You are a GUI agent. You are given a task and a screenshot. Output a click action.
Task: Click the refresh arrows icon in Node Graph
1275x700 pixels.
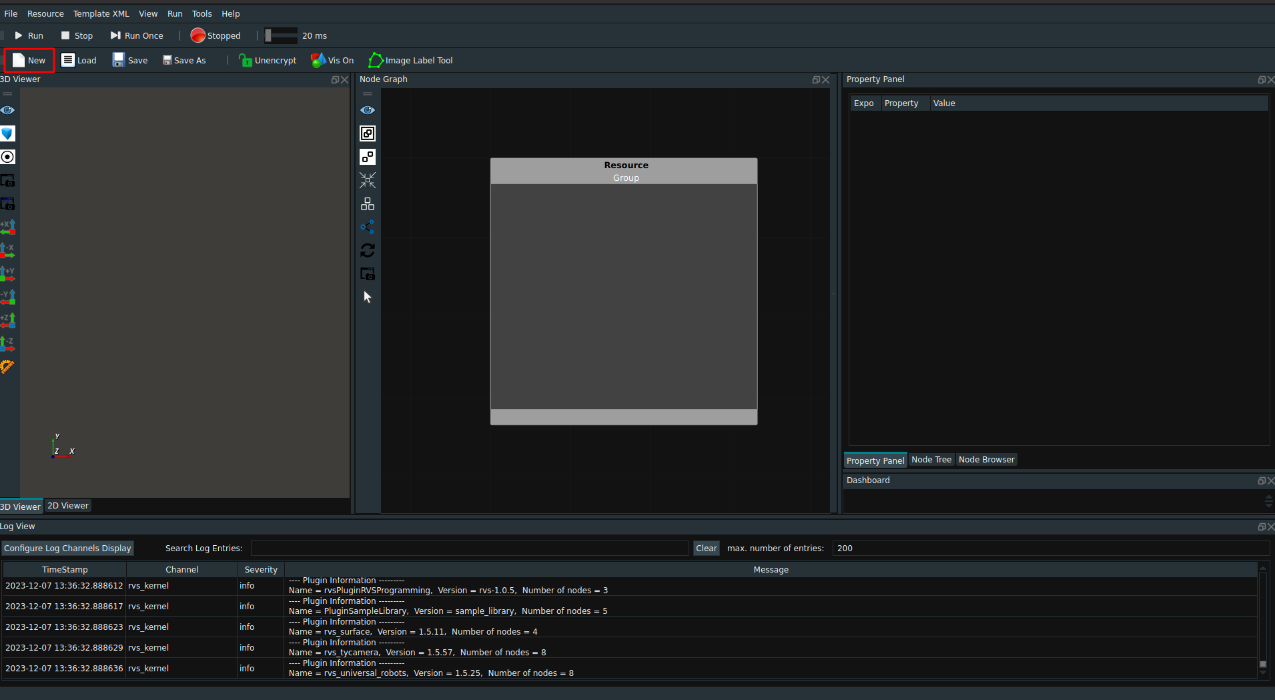tap(368, 250)
